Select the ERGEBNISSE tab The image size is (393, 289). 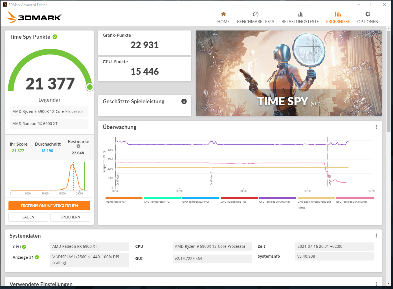(x=338, y=18)
